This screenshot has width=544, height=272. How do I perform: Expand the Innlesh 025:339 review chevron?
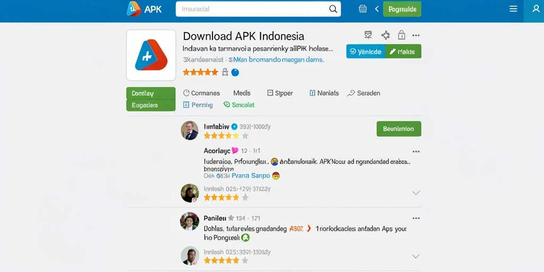pyautogui.click(x=416, y=257)
